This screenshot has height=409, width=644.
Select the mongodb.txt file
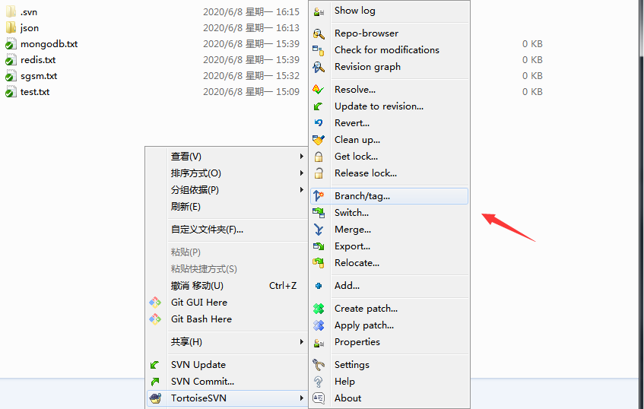pyautogui.click(x=49, y=44)
